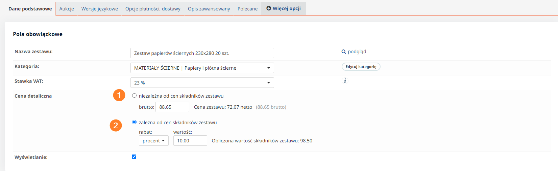Click the Więcej opcji arrow icon
Viewport: 558px width, 171px height.
pyautogui.click(x=269, y=8)
